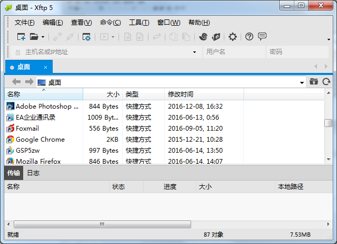Expand the host address history dropdown
Viewport: 337px width, 244px height.
click(x=195, y=52)
